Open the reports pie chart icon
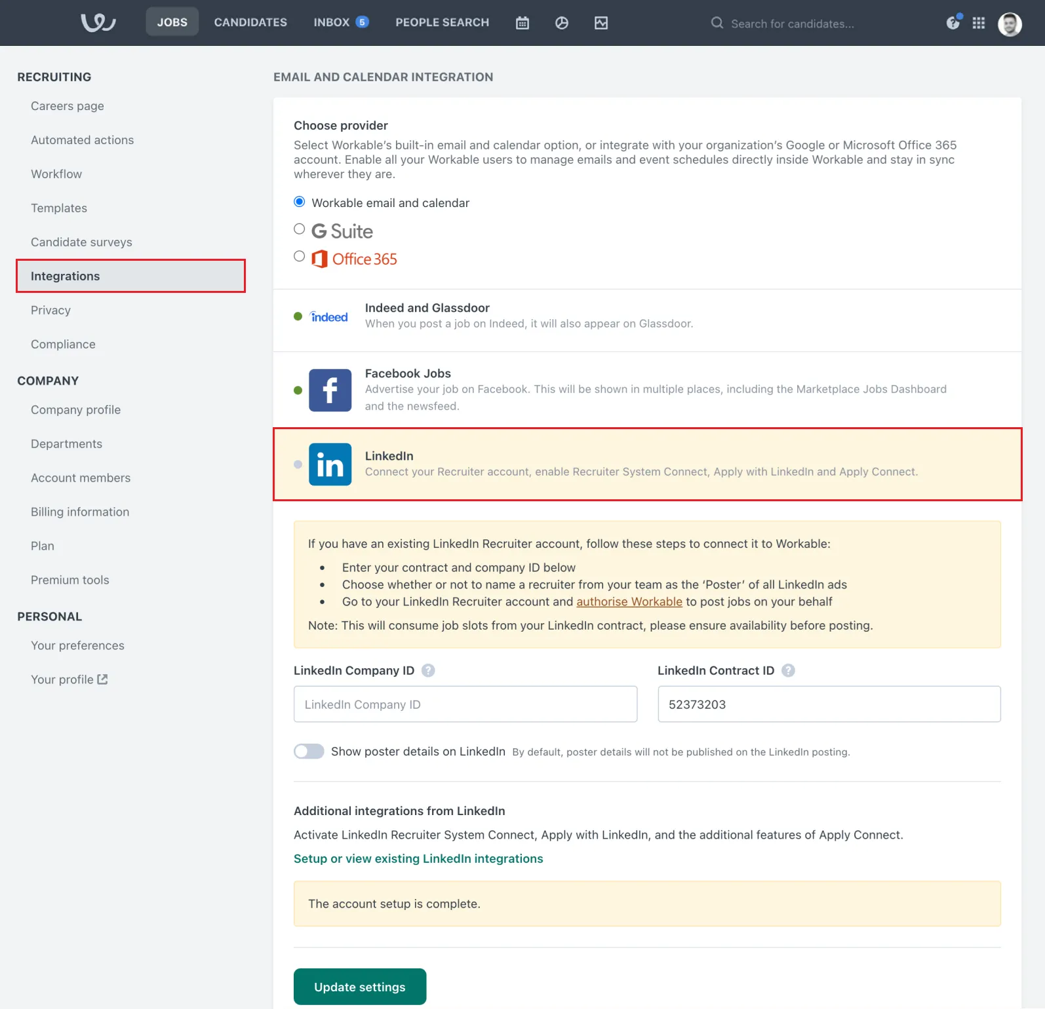The height and width of the screenshot is (1009, 1045). (x=562, y=23)
